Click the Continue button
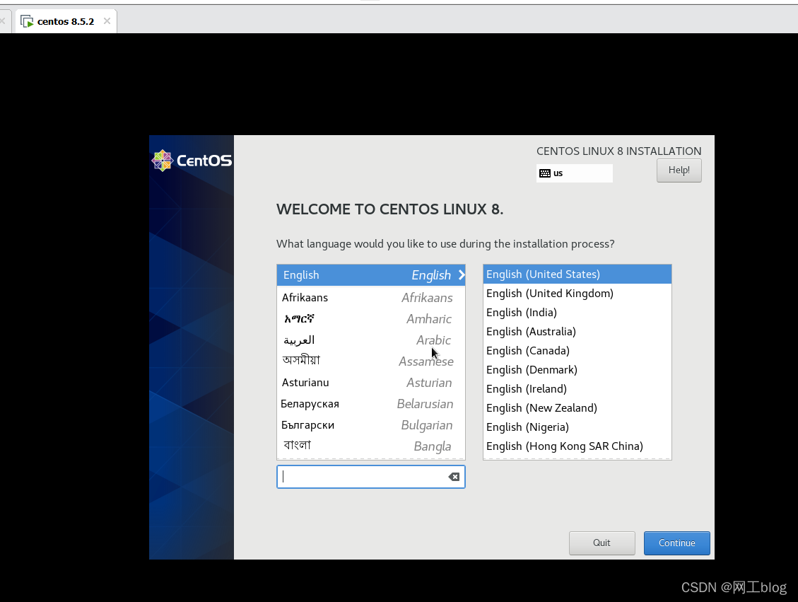Viewport: 798px width, 602px height. click(677, 543)
